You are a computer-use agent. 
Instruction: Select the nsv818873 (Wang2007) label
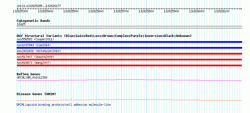34,63
